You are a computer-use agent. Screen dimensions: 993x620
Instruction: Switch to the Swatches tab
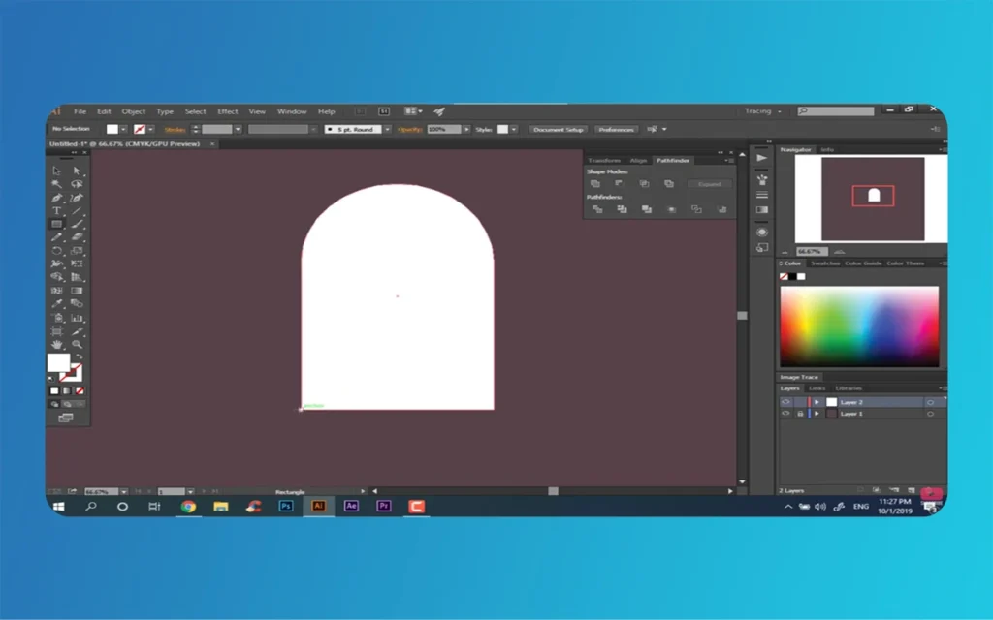click(824, 263)
